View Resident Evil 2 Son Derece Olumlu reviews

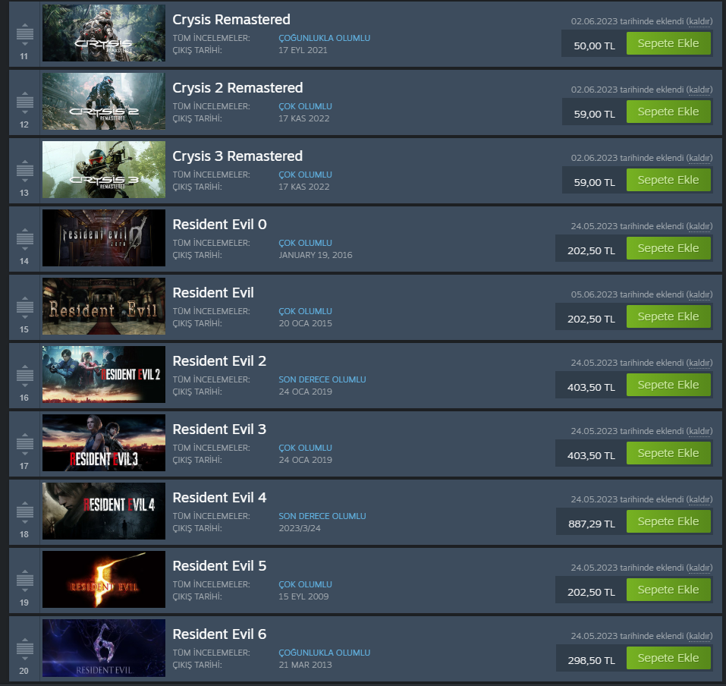(322, 379)
